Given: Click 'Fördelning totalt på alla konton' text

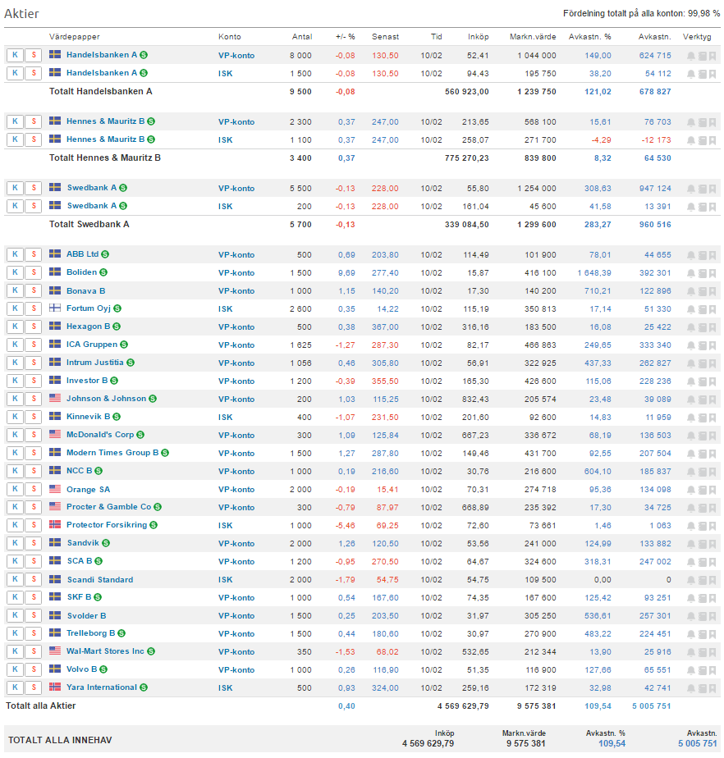Looking at the screenshot, I should (x=641, y=13).
